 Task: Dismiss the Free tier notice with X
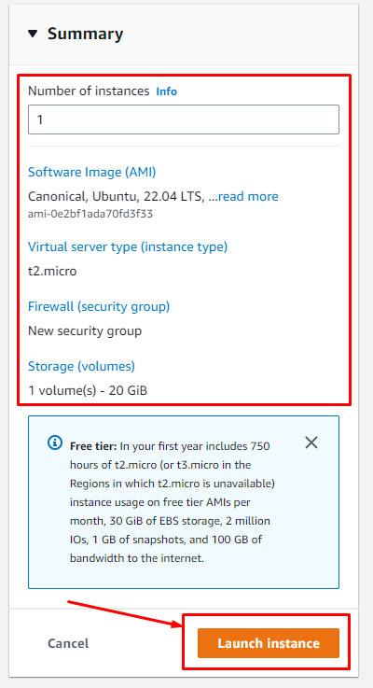click(x=311, y=442)
